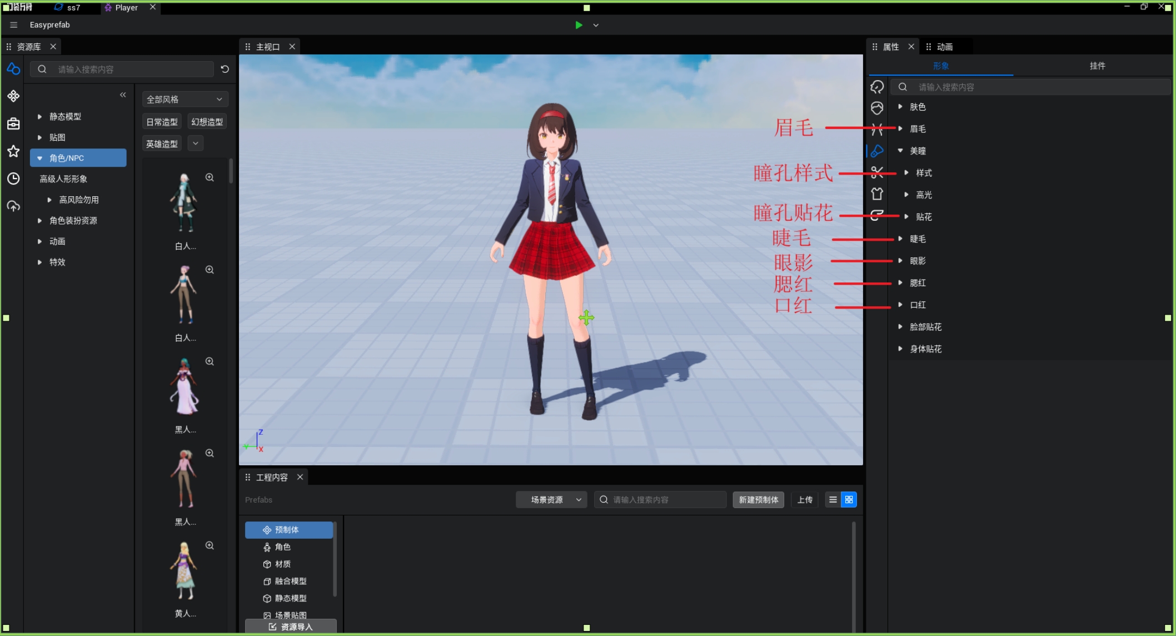Expand the 肤色 property group
1176x636 pixels.
point(900,107)
